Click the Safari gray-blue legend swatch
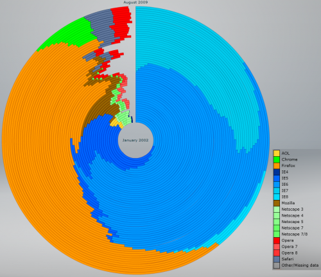Screen dimensions: 321x277 277,259
